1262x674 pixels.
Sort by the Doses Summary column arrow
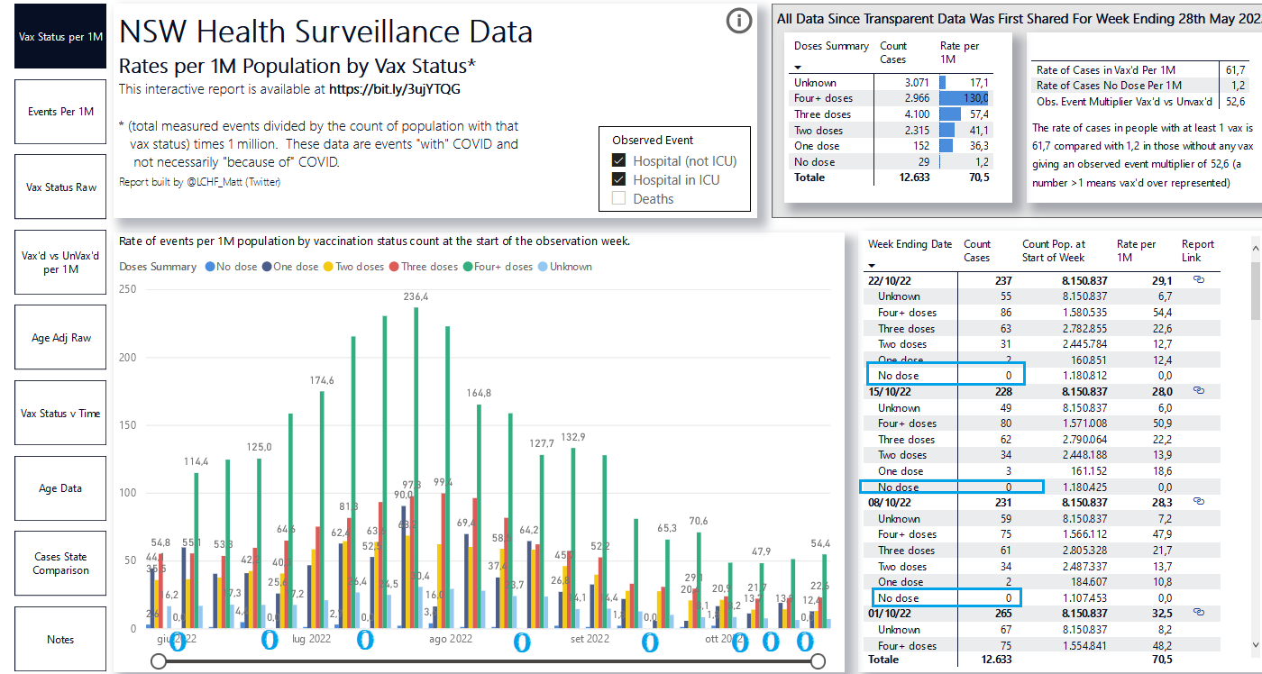pos(798,66)
